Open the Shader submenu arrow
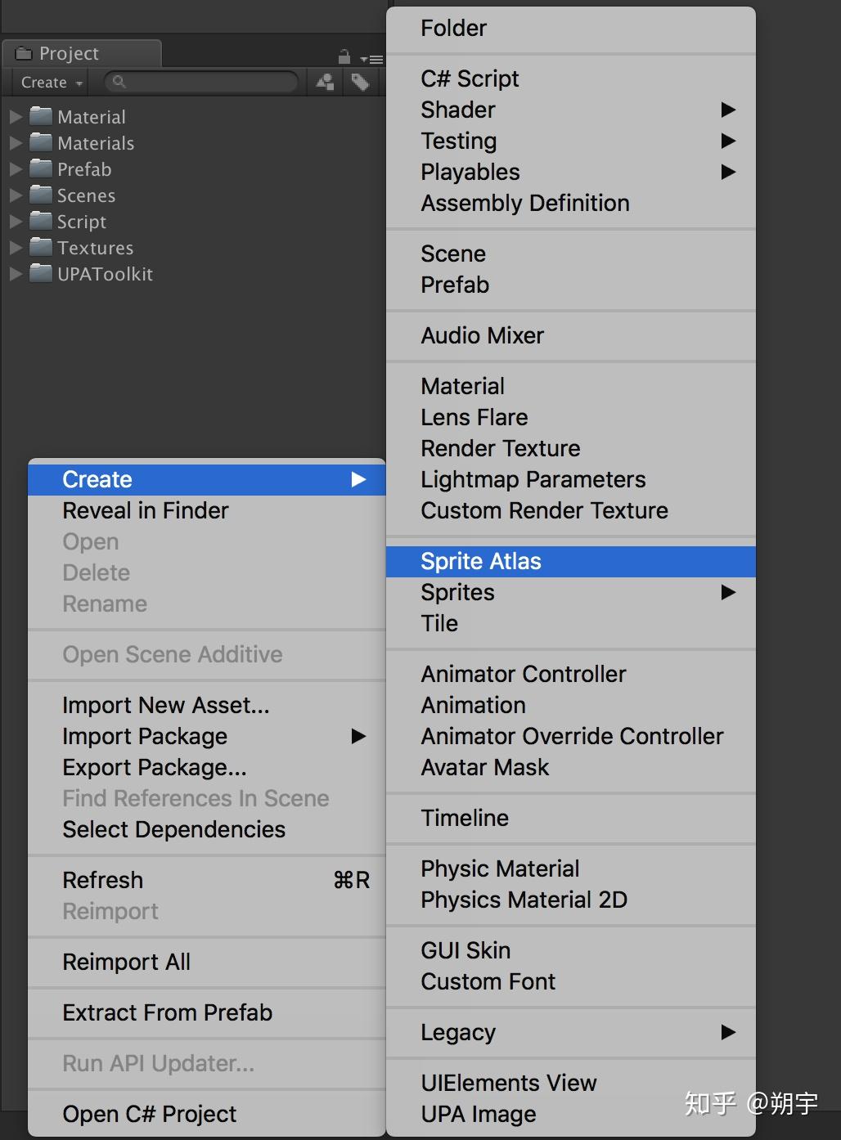The width and height of the screenshot is (841, 1140). click(728, 110)
